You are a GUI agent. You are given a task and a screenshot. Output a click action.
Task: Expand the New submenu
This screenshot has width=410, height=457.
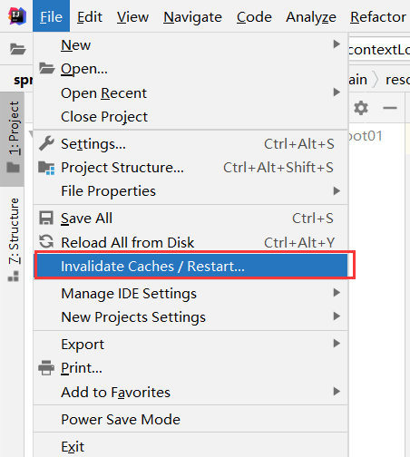[x=190, y=45]
